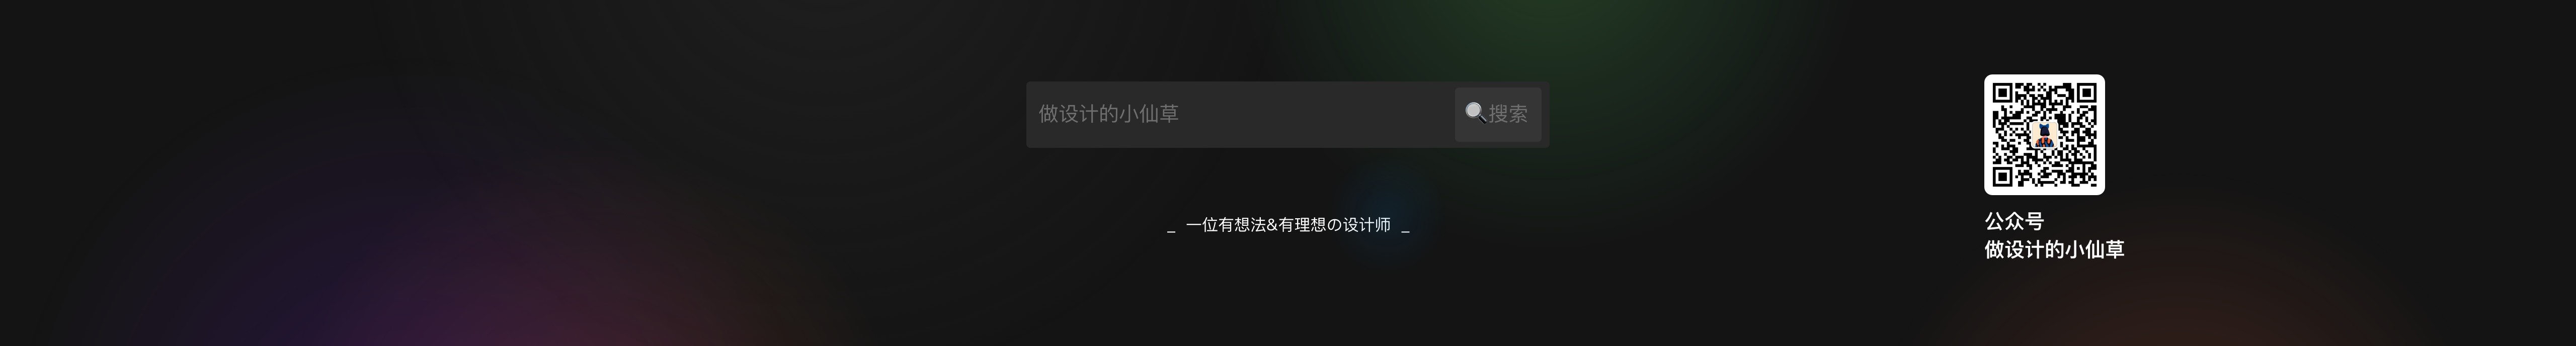This screenshot has width=2576, height=346.
Task: Click the underscore before the tagline
Action: (x=1171, y=232)
